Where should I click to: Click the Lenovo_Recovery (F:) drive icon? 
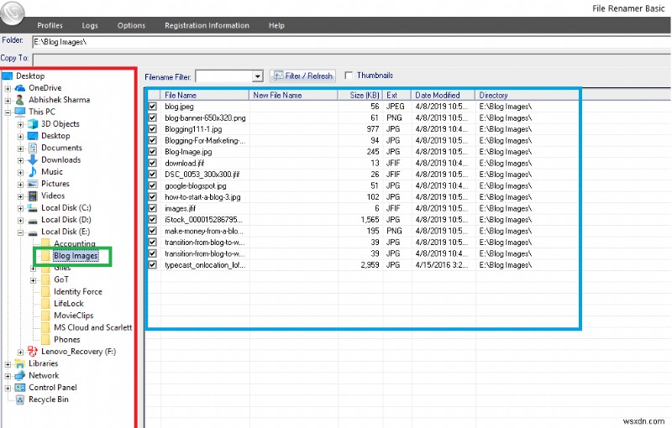click(33, 352)
